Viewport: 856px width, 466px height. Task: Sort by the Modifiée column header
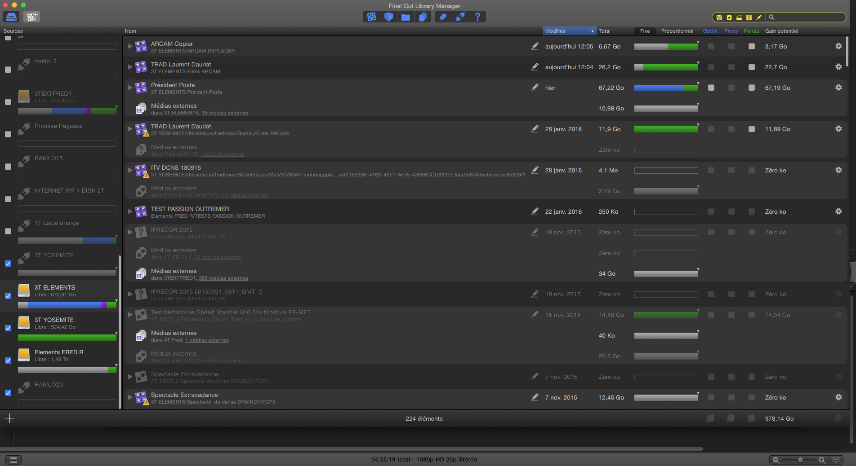[x=568, y=31]
